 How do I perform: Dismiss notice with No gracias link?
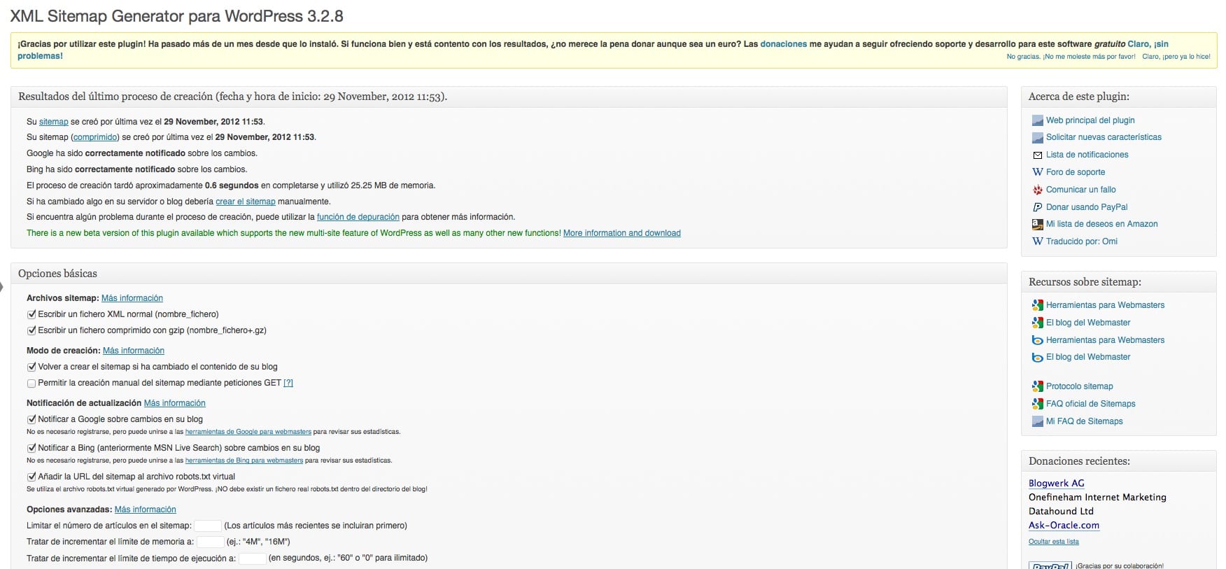(x=1071, y=57)
